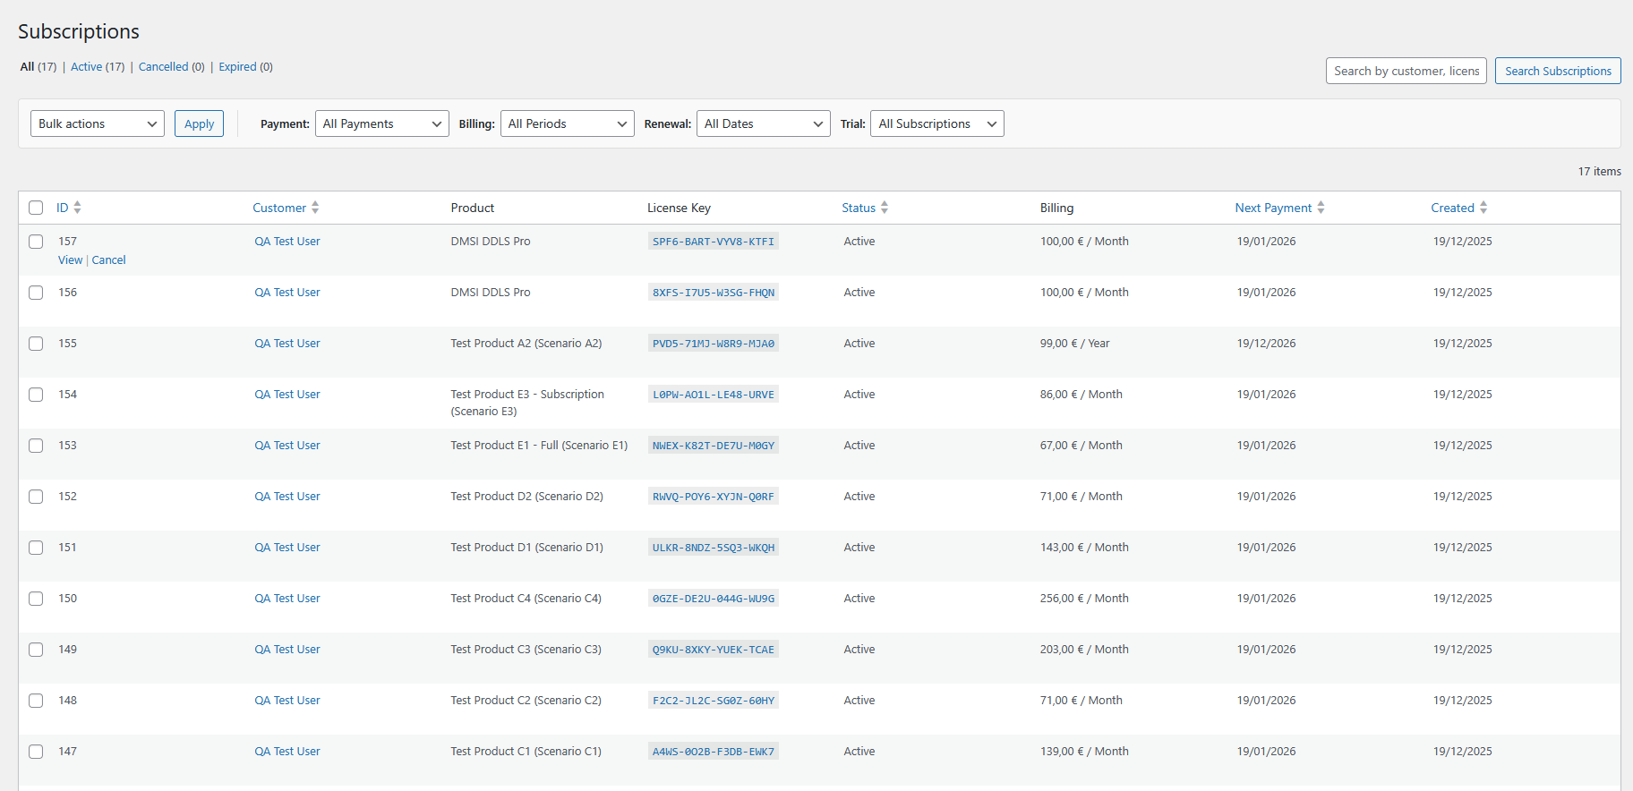Show All (17) subscriptions filter
This screenshot has height=791, width=1633.
pyautogui.click(x=38, y=67)
